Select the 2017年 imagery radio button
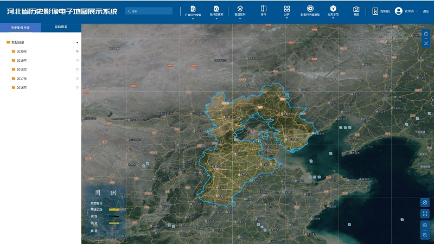Screen dimensions: 434x244 point(78,78)
